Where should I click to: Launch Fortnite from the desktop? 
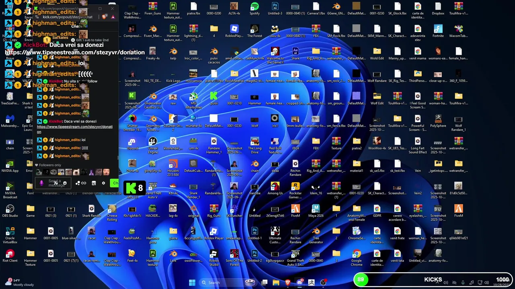pos(438,31)
